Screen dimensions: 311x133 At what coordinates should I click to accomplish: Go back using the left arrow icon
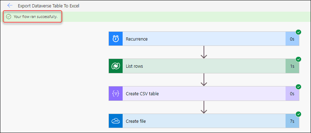(x=10, y=6)
